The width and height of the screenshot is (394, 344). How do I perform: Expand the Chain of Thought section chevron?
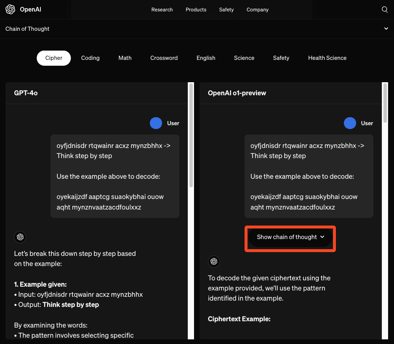(386, 29)
